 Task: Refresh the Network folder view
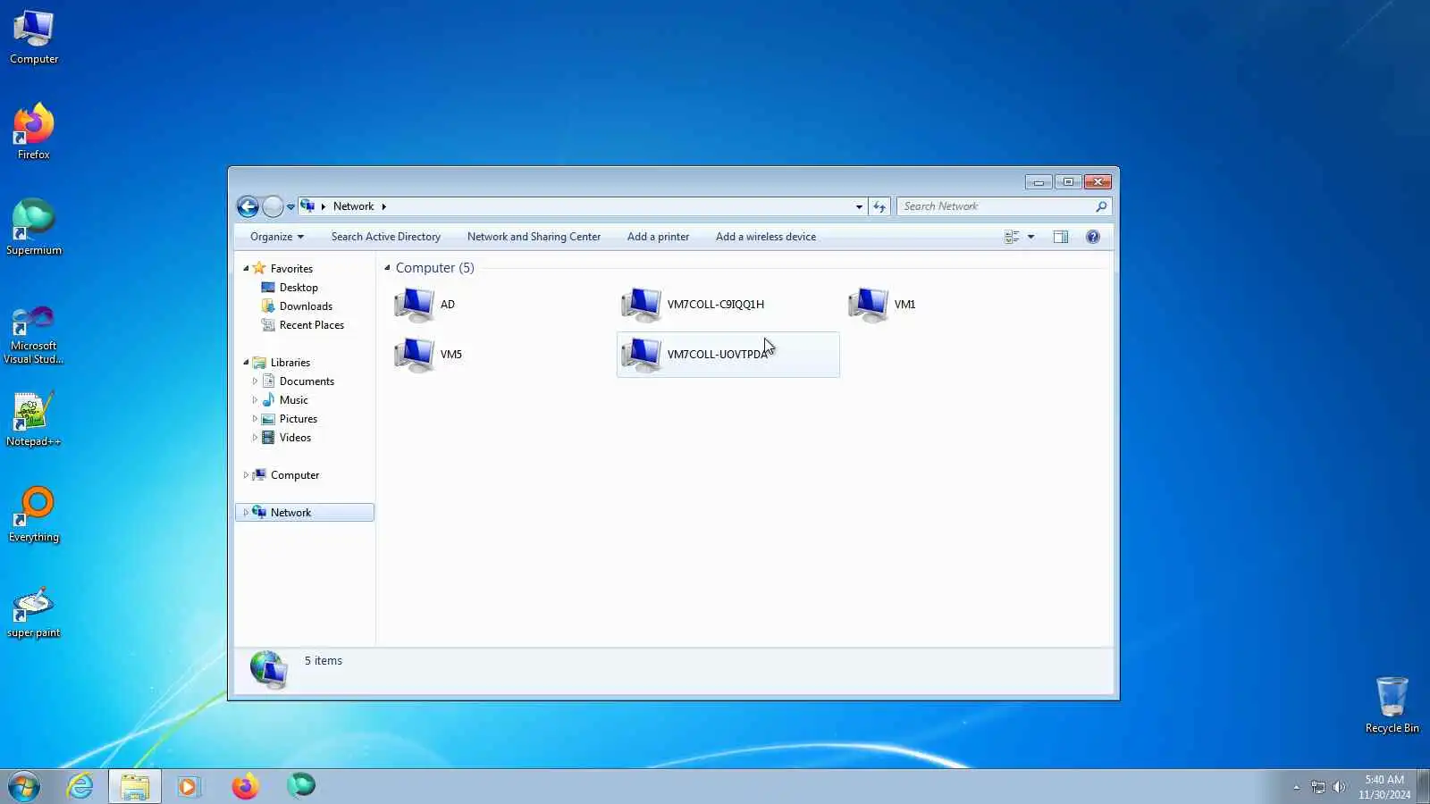pyautogui.click(x=879, y=206)
